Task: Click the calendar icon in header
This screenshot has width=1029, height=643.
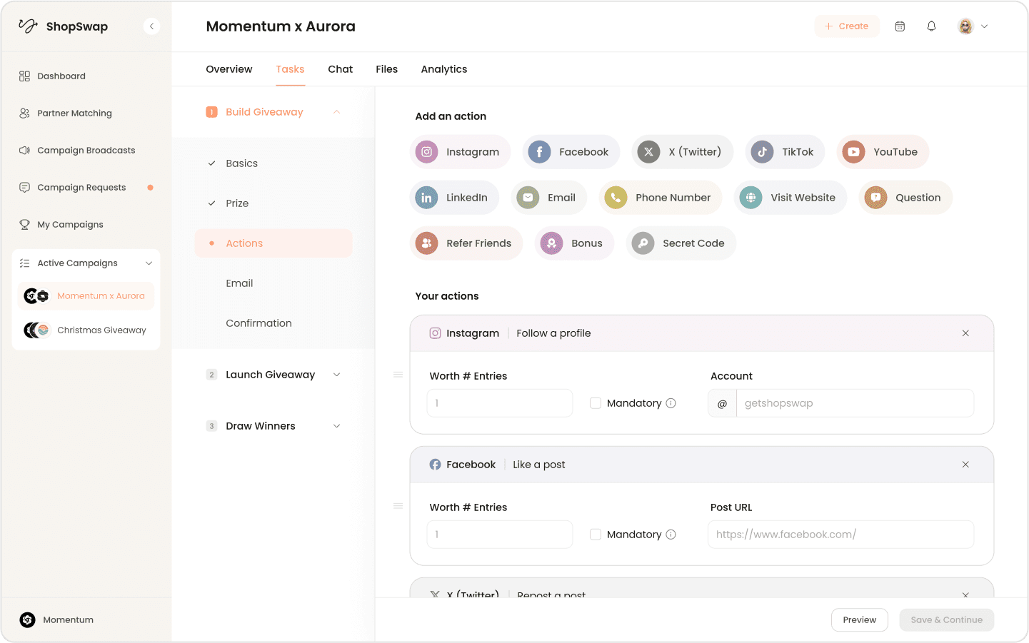Action: [900, 26]
